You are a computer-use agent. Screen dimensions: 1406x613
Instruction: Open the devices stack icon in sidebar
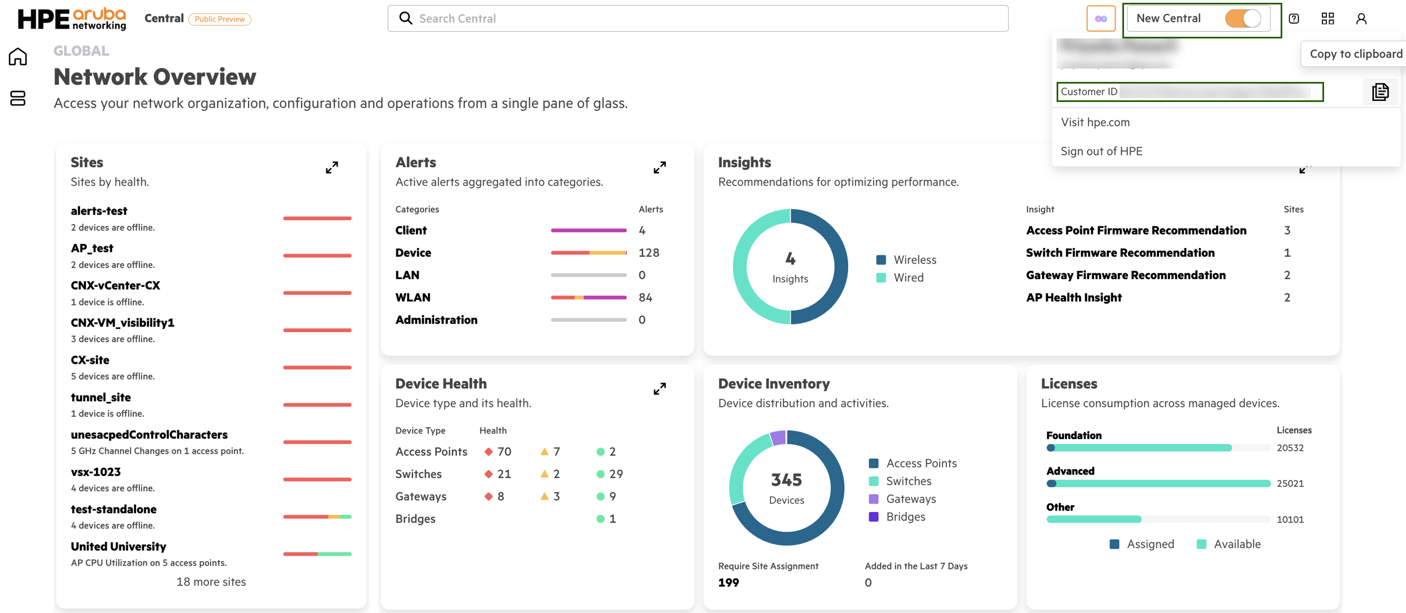click(x=18, y=99)
